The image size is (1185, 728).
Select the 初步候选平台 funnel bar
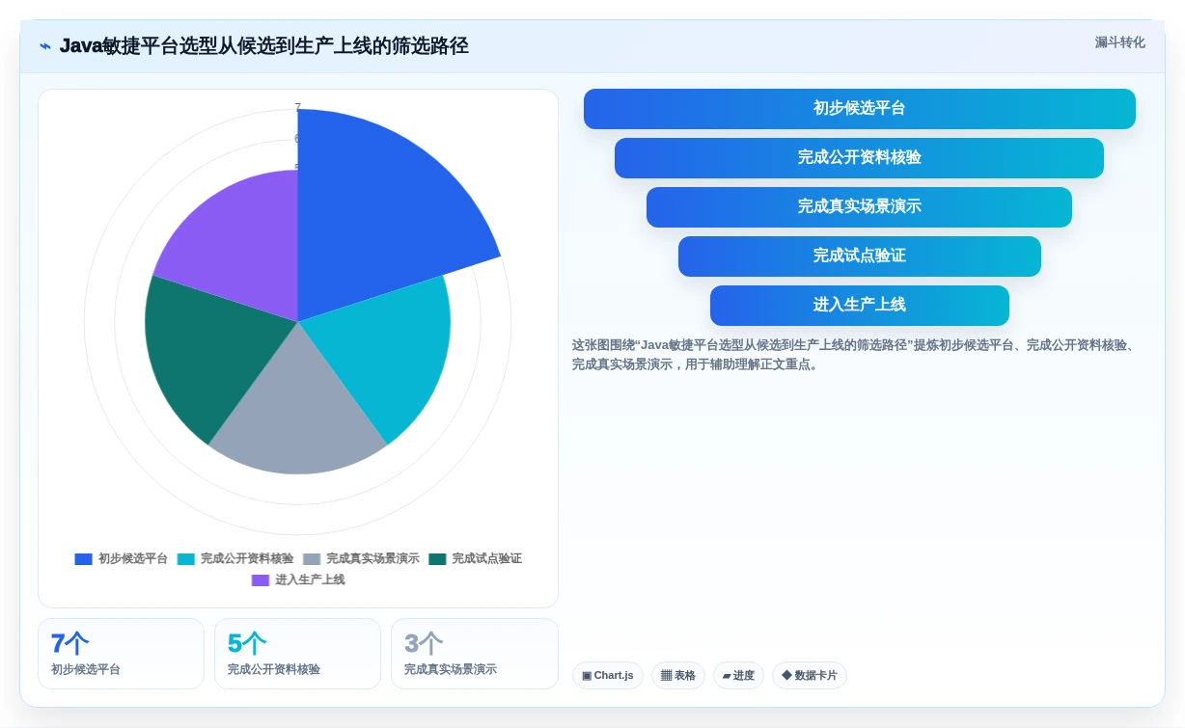pos(859,109)
